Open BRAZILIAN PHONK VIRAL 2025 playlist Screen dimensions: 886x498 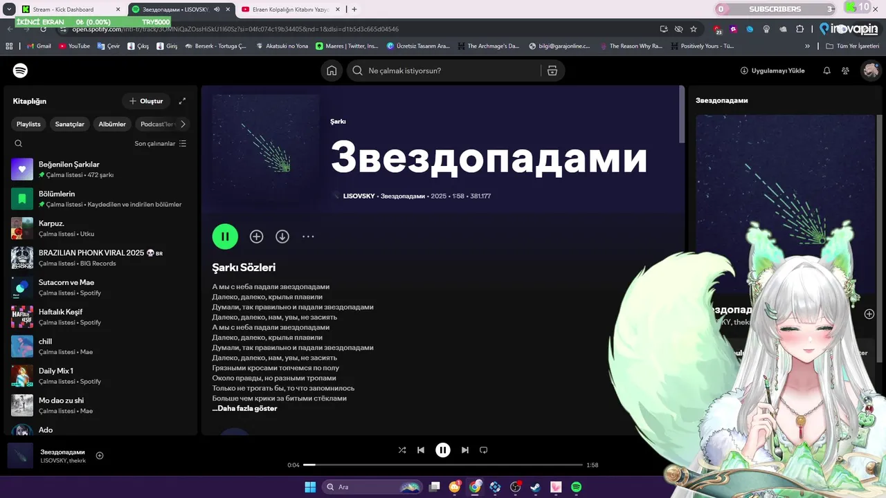click(x=100, y=258)
